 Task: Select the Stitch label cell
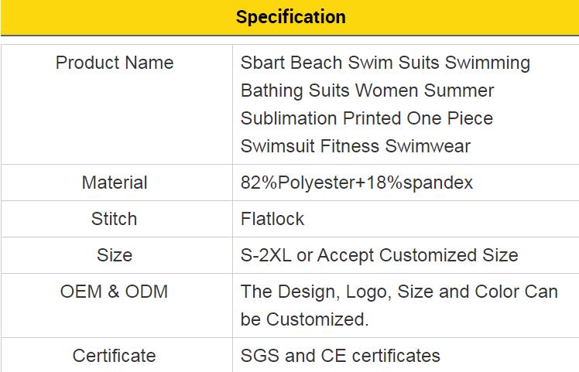[x=115, y=219]
